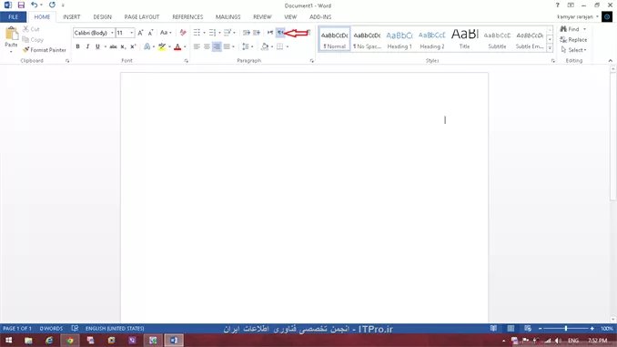Open Select dropdown in Editing group
The image size is (617, 347).
tap(573, 50)
